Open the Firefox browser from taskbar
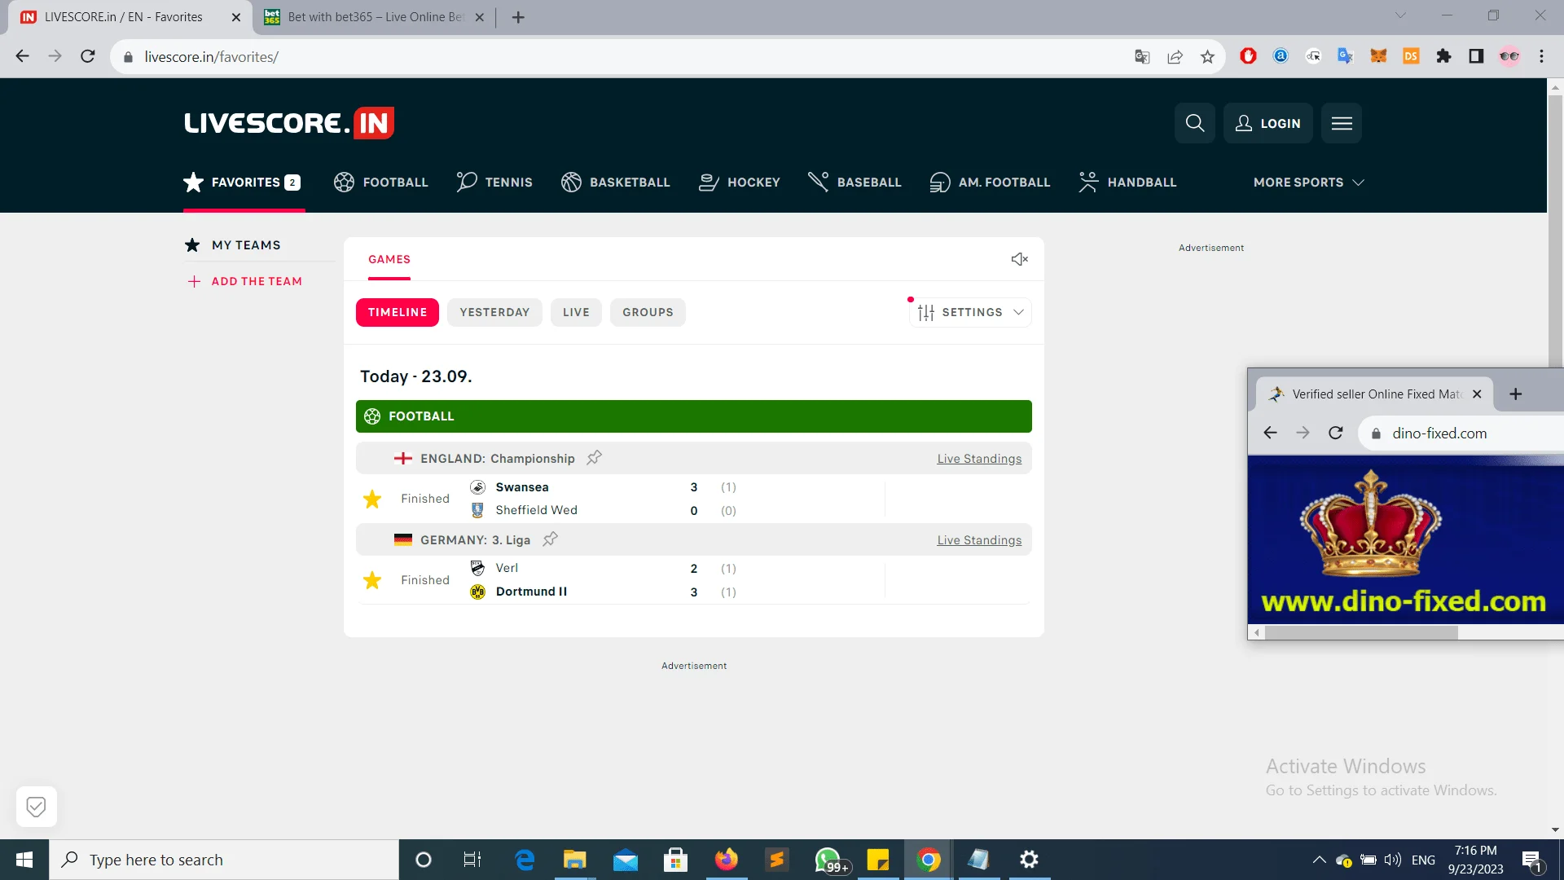1564x880 pixels. (726, 859)
